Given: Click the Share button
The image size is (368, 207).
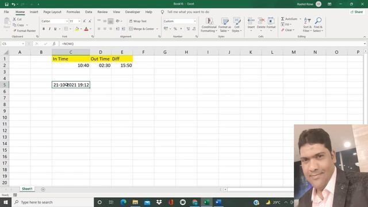Looking at the screenshot, I should (356, 11).
